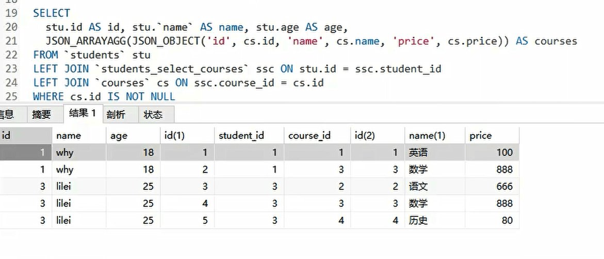Select the 语文 course name cell

pos(418,186)
